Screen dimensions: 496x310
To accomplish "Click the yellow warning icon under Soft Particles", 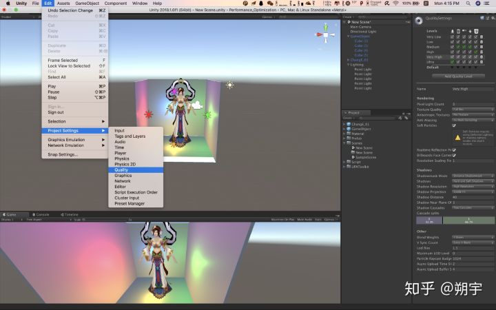I will click(x=457, y=138).
